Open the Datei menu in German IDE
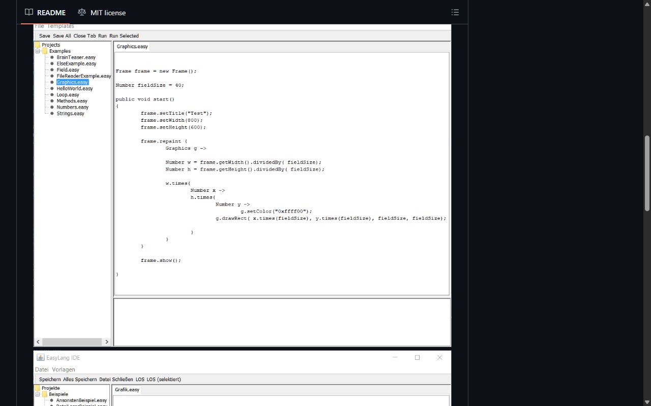651x406 pixels. (x=42, y=369)
